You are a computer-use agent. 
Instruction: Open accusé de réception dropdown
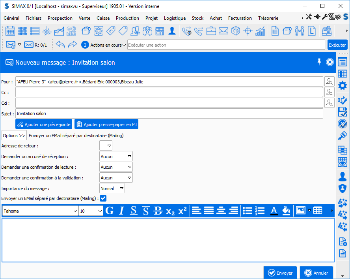129,156
